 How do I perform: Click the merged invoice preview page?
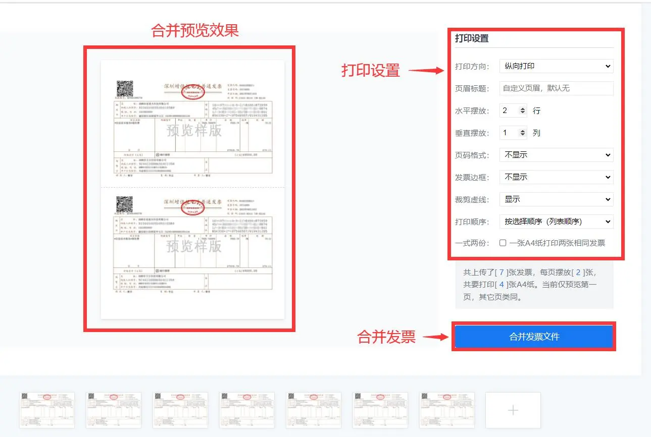click(192, 189)
